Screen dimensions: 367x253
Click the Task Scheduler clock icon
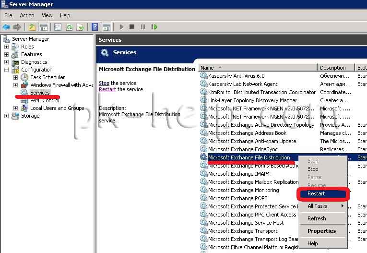coord(24,77)
